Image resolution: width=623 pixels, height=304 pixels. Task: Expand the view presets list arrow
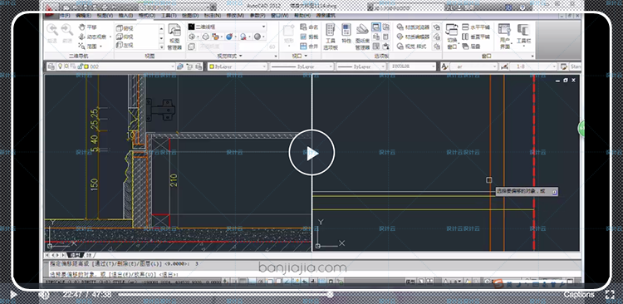click(161, 46)
